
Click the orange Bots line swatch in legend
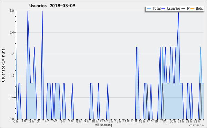193,9
